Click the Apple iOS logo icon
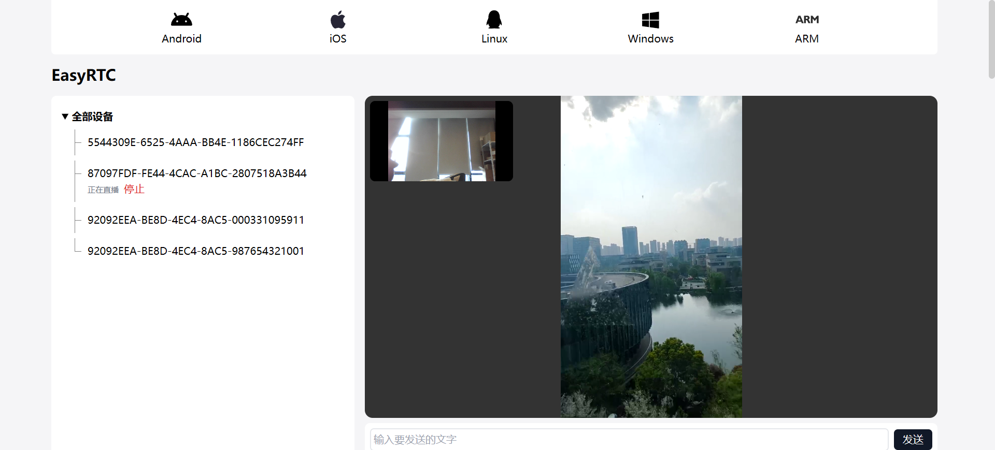Screen dimensions: 995x450 click(x=338, y=20)
